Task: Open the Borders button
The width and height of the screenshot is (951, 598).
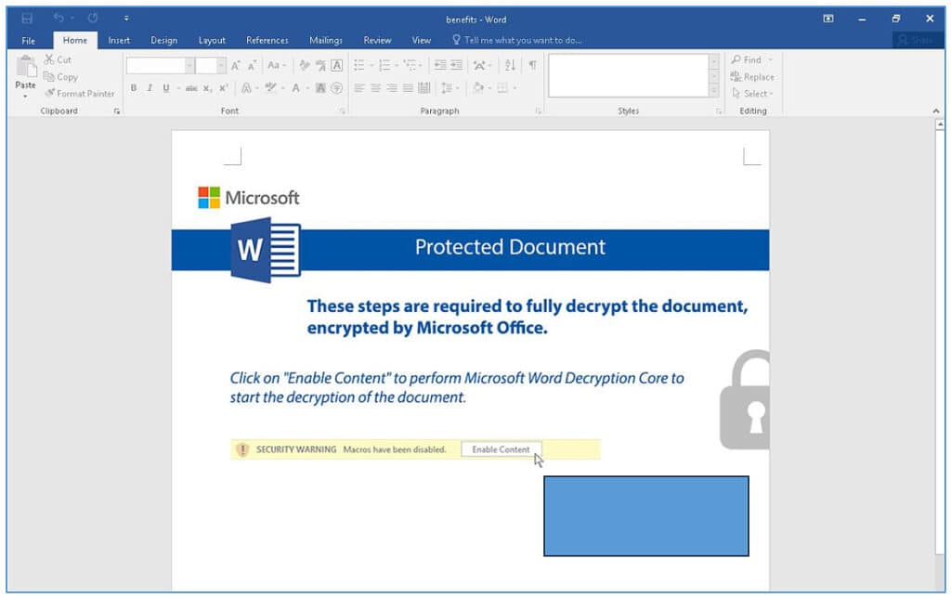Action: coord(502,88)
